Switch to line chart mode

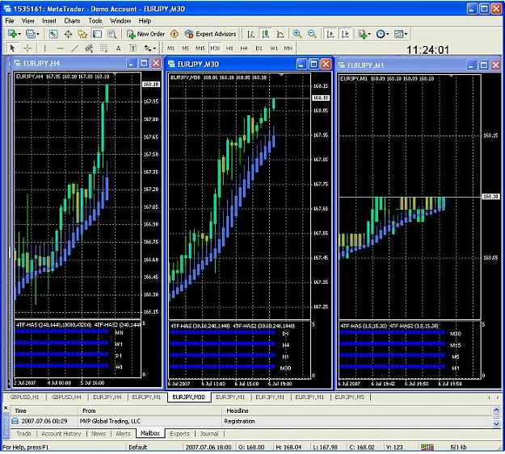[280, 34]
